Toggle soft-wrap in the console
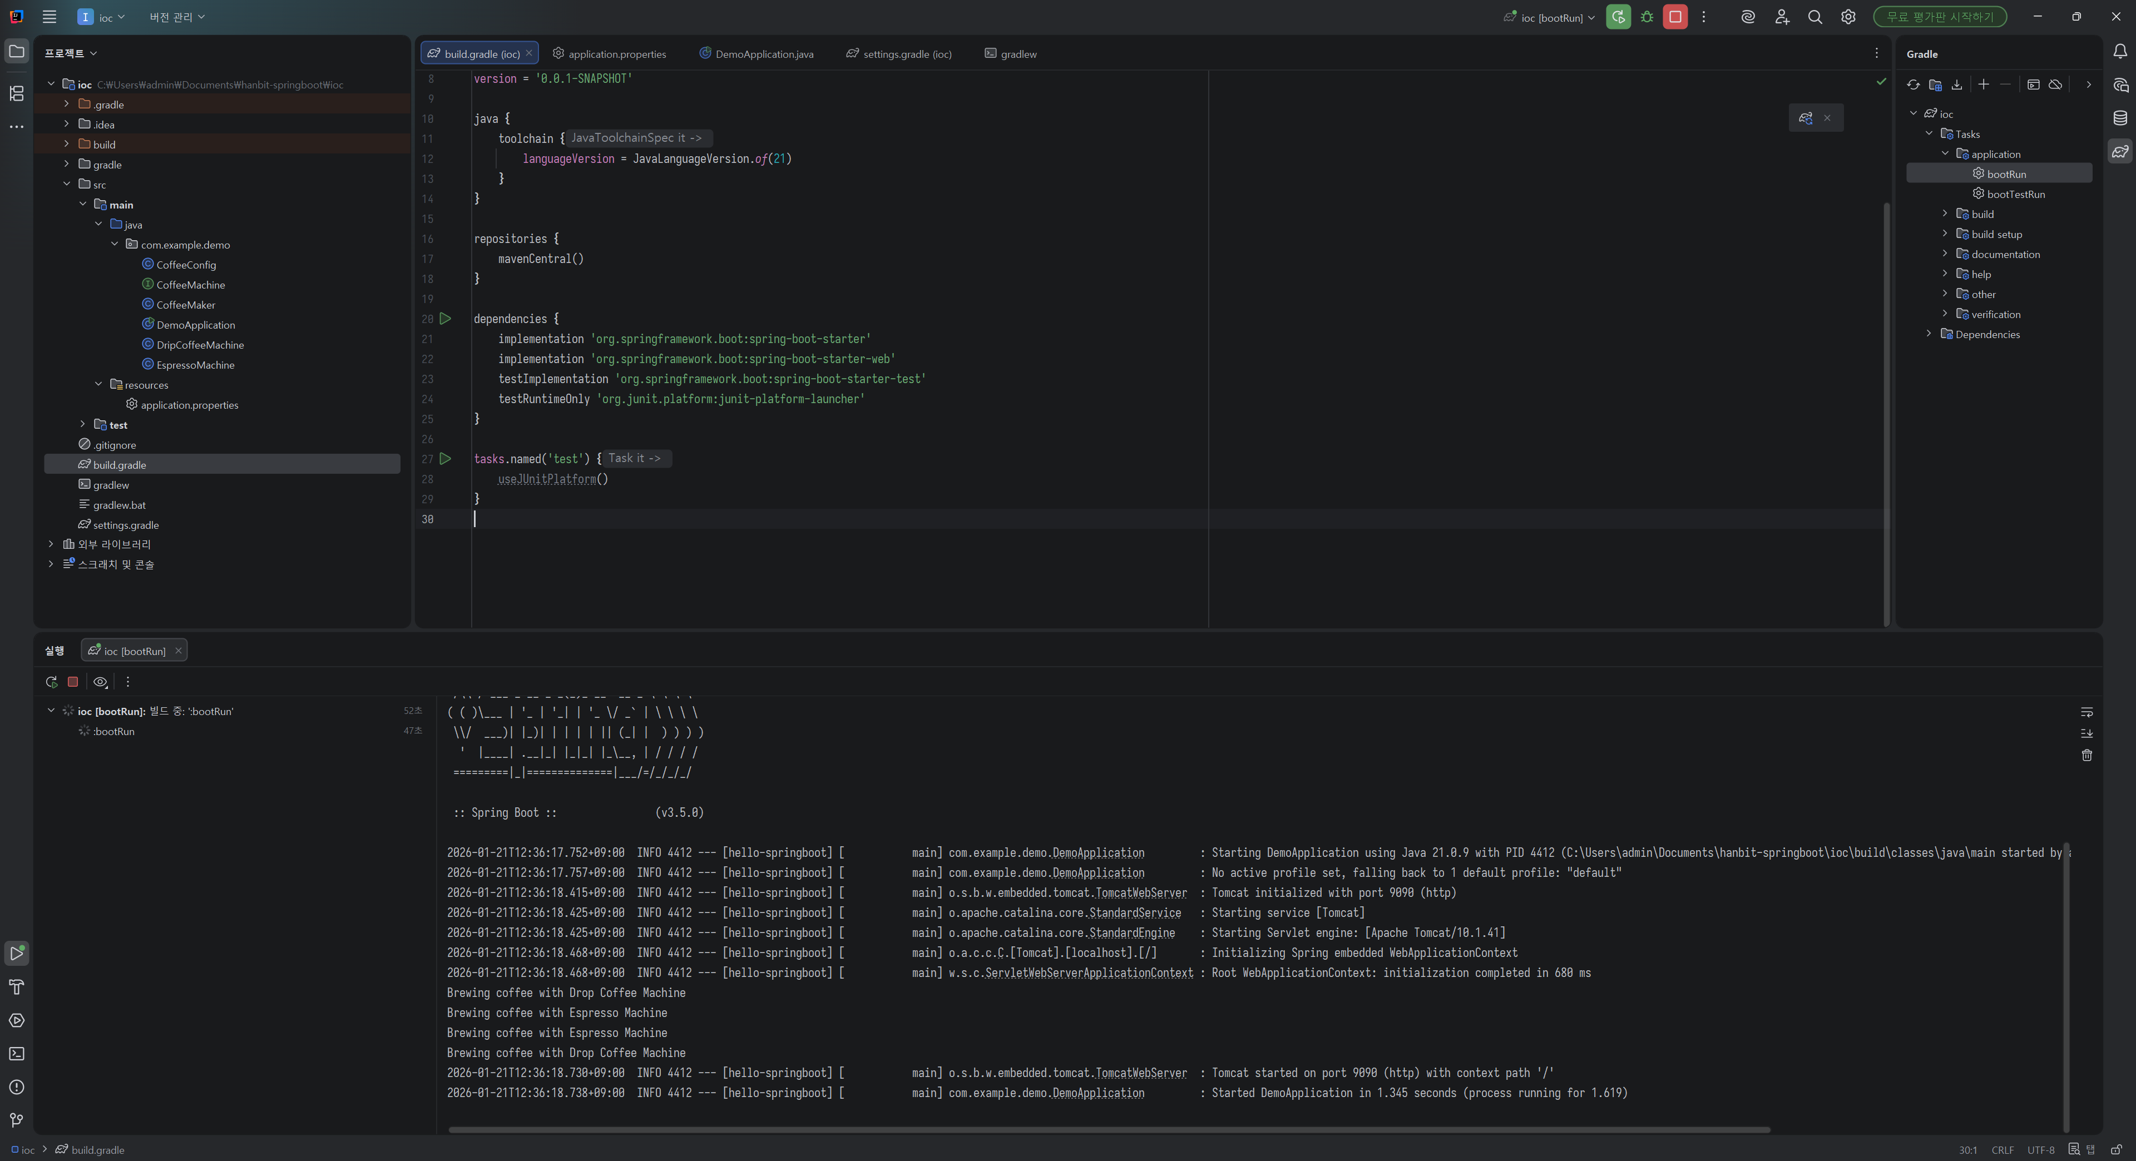2136x1161 pixels. 2086,713
